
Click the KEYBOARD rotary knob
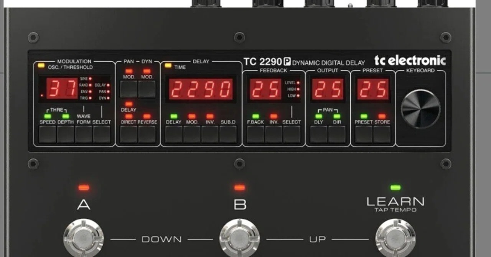(420, 109)
